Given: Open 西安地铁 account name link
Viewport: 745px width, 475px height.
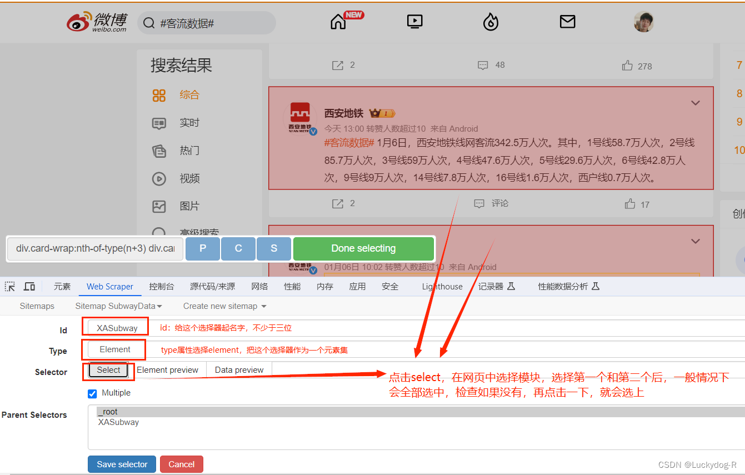Looking at the screenshot, I should [x=343, y=113].
